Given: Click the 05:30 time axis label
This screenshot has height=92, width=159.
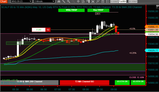Looking at the screenshot, I should click(16, 89).
